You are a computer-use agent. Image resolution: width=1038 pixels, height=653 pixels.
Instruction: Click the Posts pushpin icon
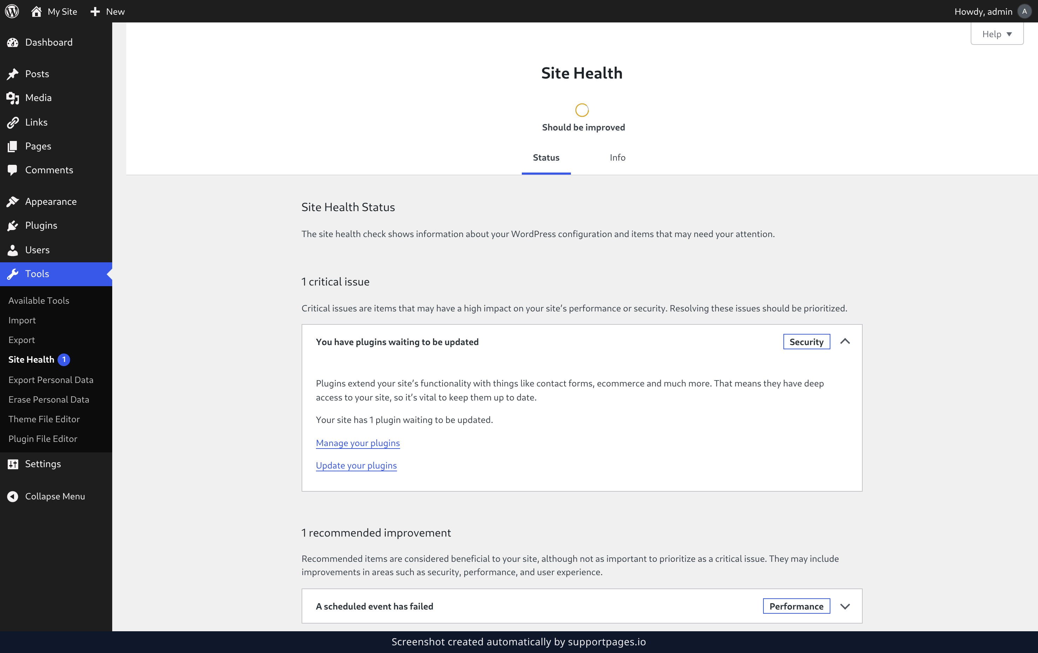(x=13, y=74)
